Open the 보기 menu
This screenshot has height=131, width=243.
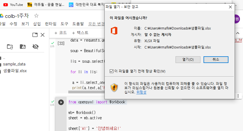25,24
